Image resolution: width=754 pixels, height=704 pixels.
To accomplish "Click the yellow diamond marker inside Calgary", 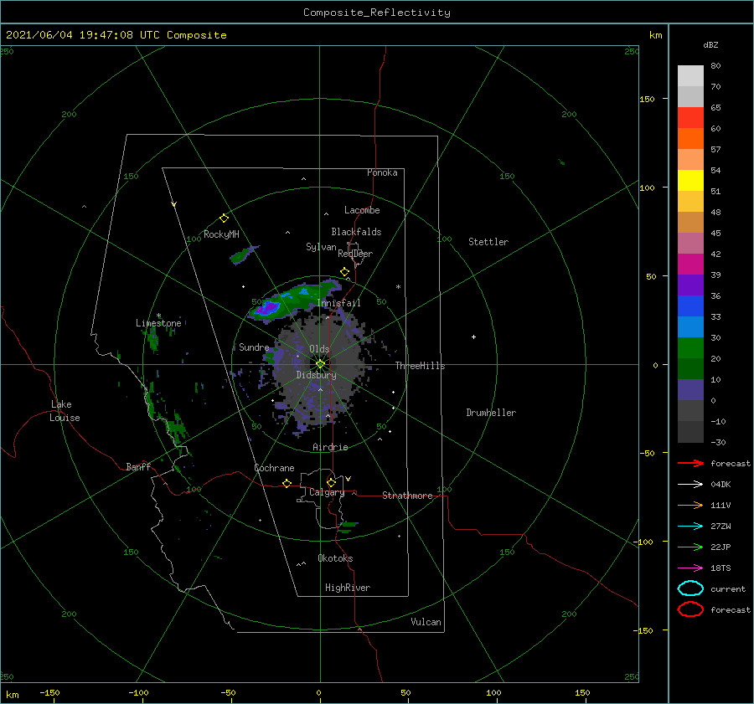I will pyautogui.click(x=331, y=482).
